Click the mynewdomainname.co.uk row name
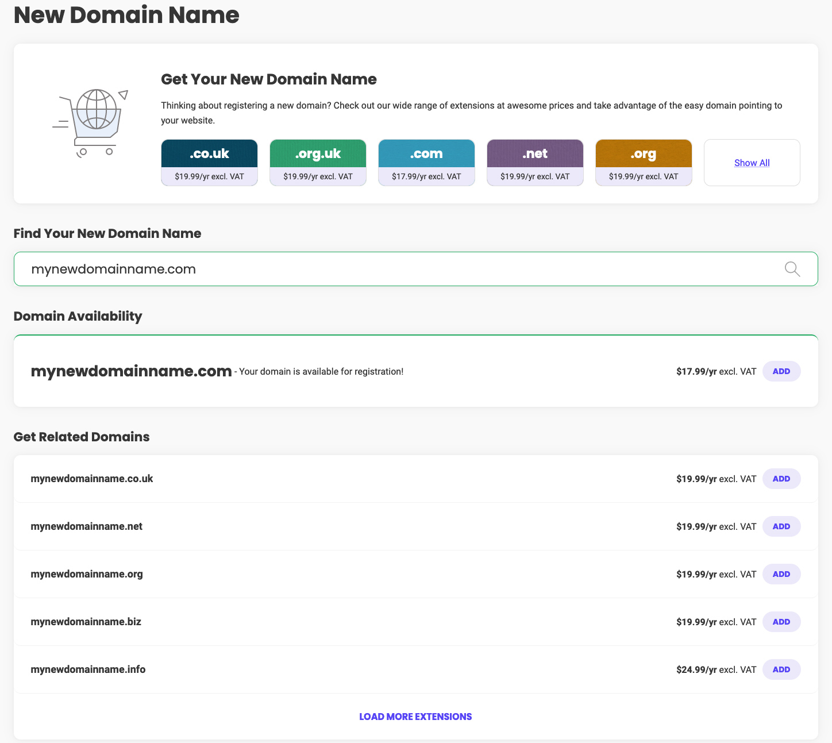832x743 pixels. pyautogui.click(x=92, y=479)
